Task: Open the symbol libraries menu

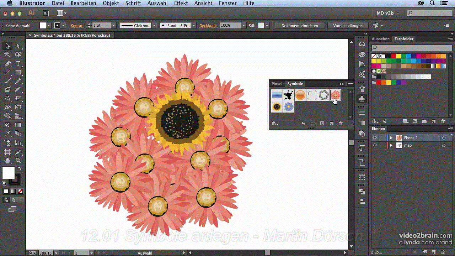Action: point(275,124)
